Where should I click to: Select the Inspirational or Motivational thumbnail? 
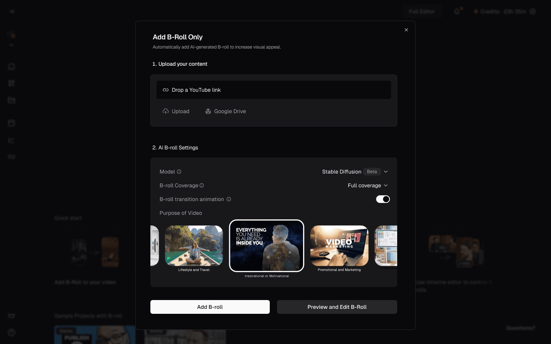pyautogui.click(x=267, y=246)
